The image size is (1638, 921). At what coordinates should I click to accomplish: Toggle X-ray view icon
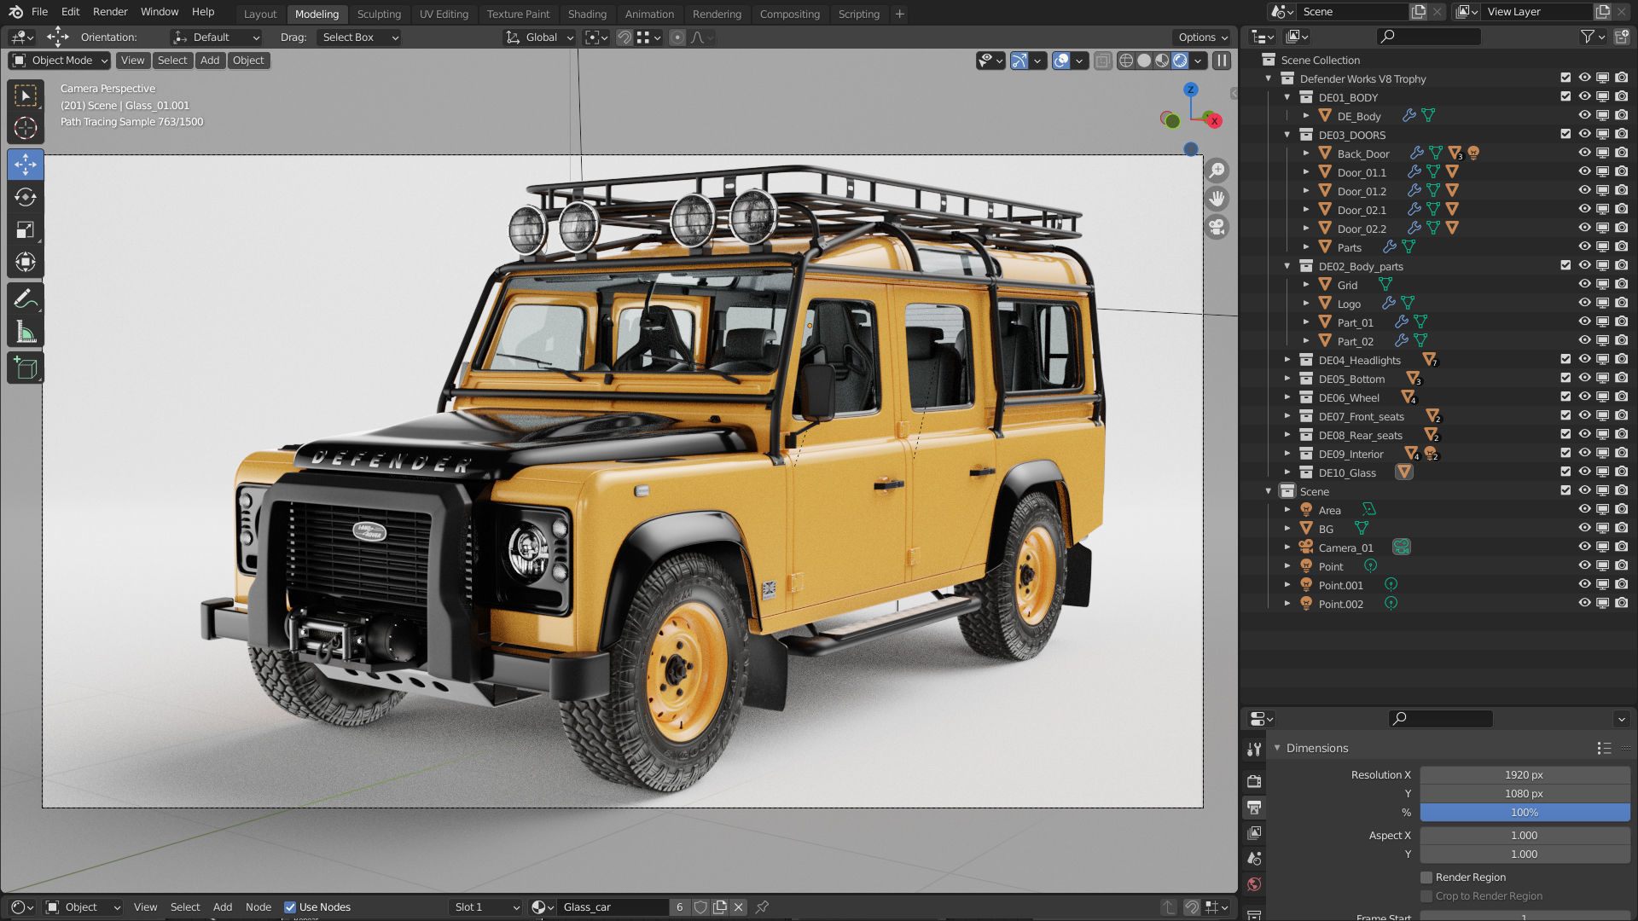tap(1103, 61)
